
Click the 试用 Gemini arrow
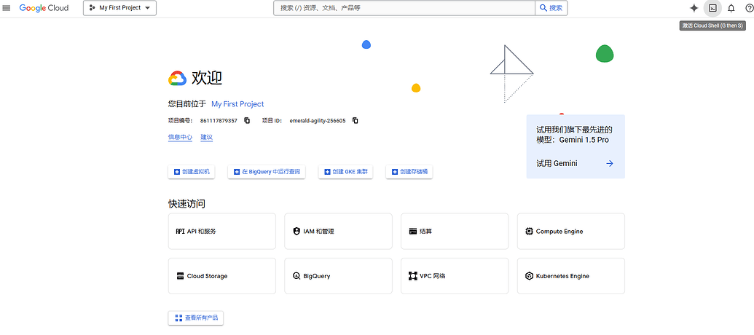pyautogui.click(x=610, y=163)
